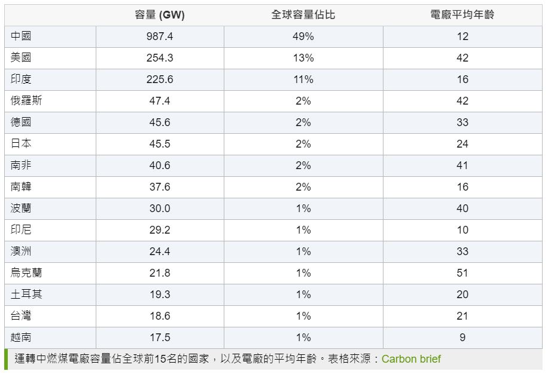Click the 烏克蘭 average age value 51
Screen dimensions: 548x374
pyautogui.click(x=462, y=273)
